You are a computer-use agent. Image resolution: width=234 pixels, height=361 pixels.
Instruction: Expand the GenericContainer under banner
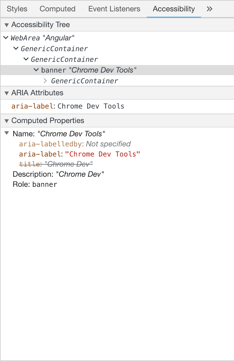pos(45,80)
